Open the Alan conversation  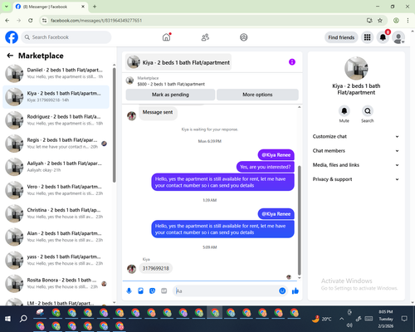tap(56, 237)
